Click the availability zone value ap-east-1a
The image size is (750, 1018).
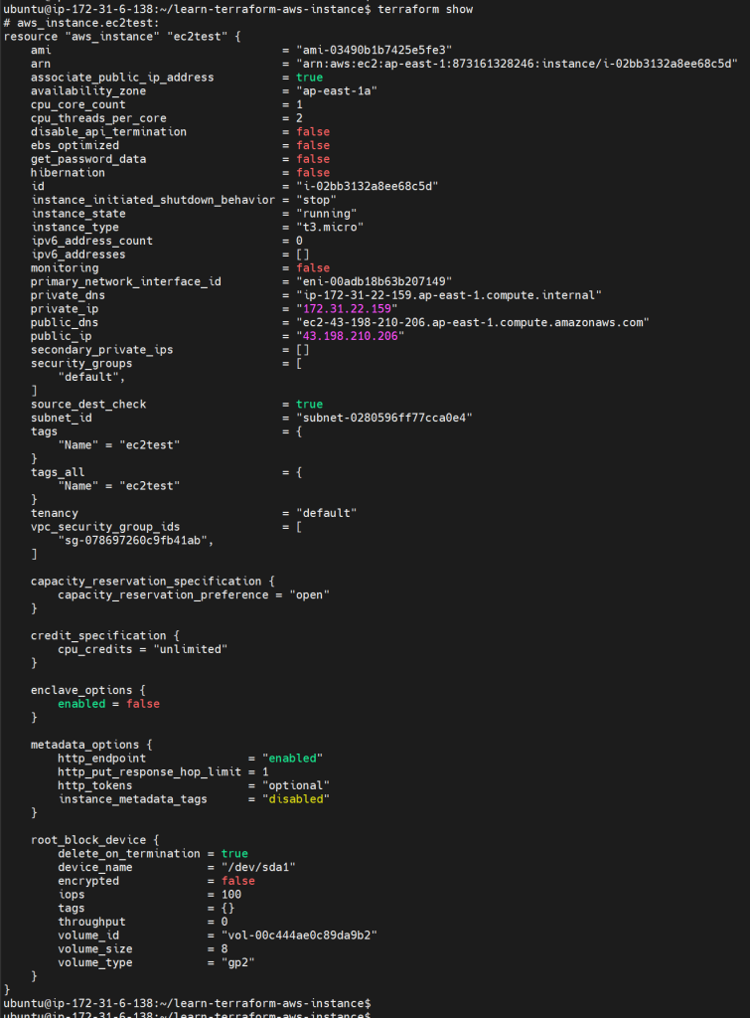click(x=337, y=89)
